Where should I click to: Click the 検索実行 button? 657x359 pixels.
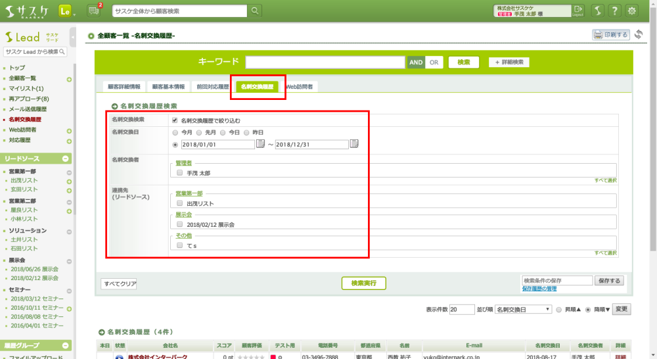(x=363, y=283)
